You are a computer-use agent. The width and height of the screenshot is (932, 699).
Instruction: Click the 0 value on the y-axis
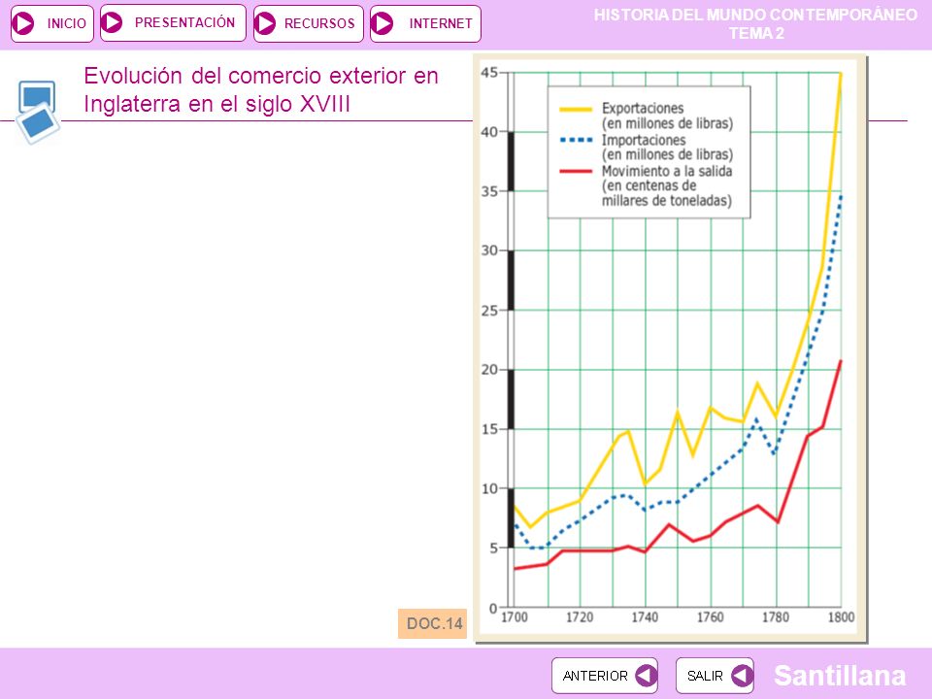(x=493, y=608)
